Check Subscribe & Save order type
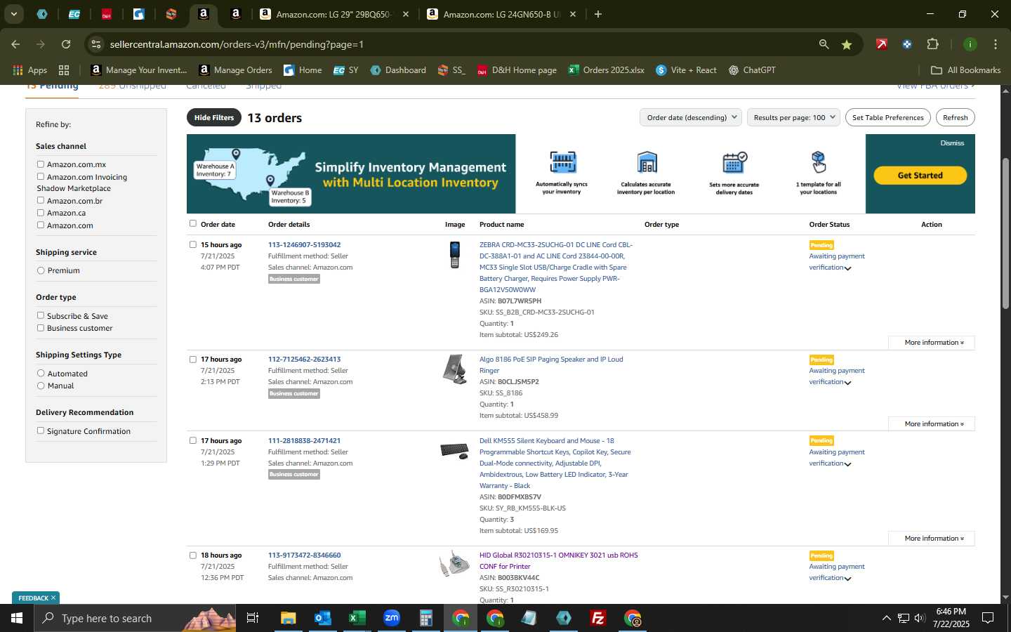This screenshot has height=632, width=1011. [x=41, y=316]
